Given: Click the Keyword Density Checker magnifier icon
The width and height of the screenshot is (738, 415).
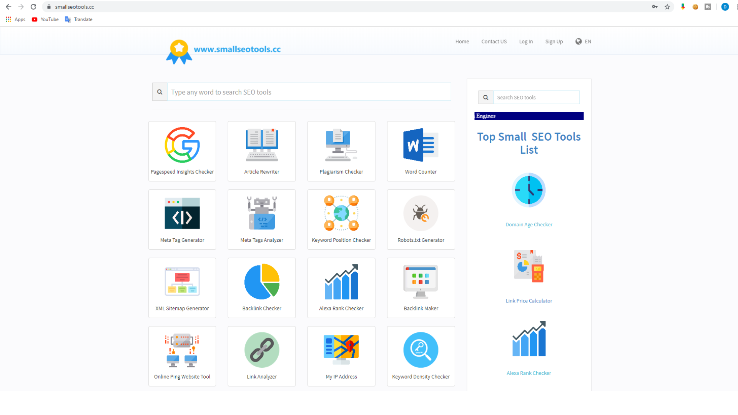Looking at the screenshot, I should [x=421, y=350].
